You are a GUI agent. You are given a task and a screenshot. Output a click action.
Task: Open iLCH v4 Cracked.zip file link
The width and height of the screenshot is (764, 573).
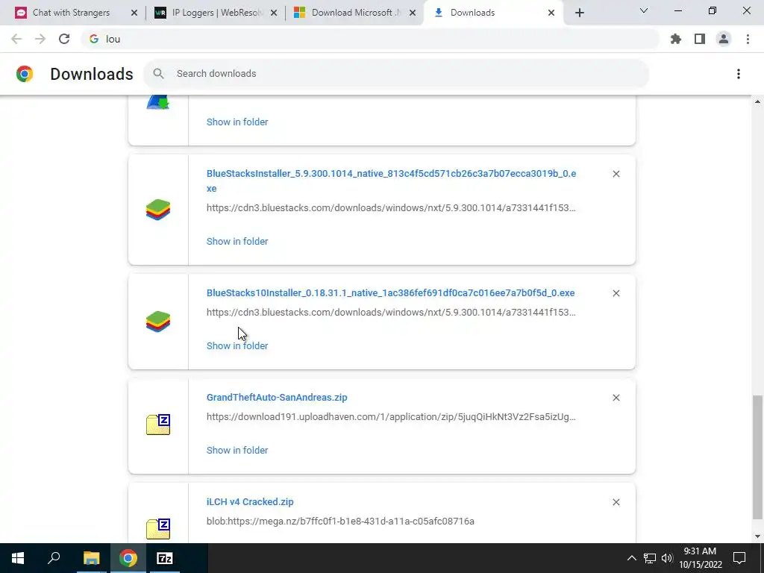coord(250,501)
